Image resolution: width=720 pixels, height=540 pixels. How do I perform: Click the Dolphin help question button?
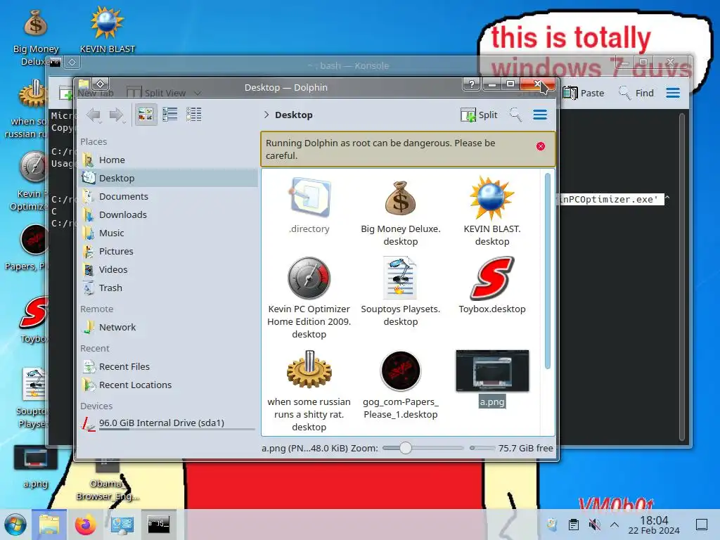click(471, 84)
